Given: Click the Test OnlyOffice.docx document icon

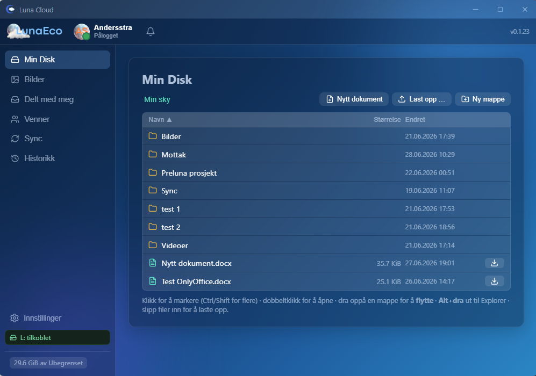Looking at the screenshot, I should tap(153, 281).
